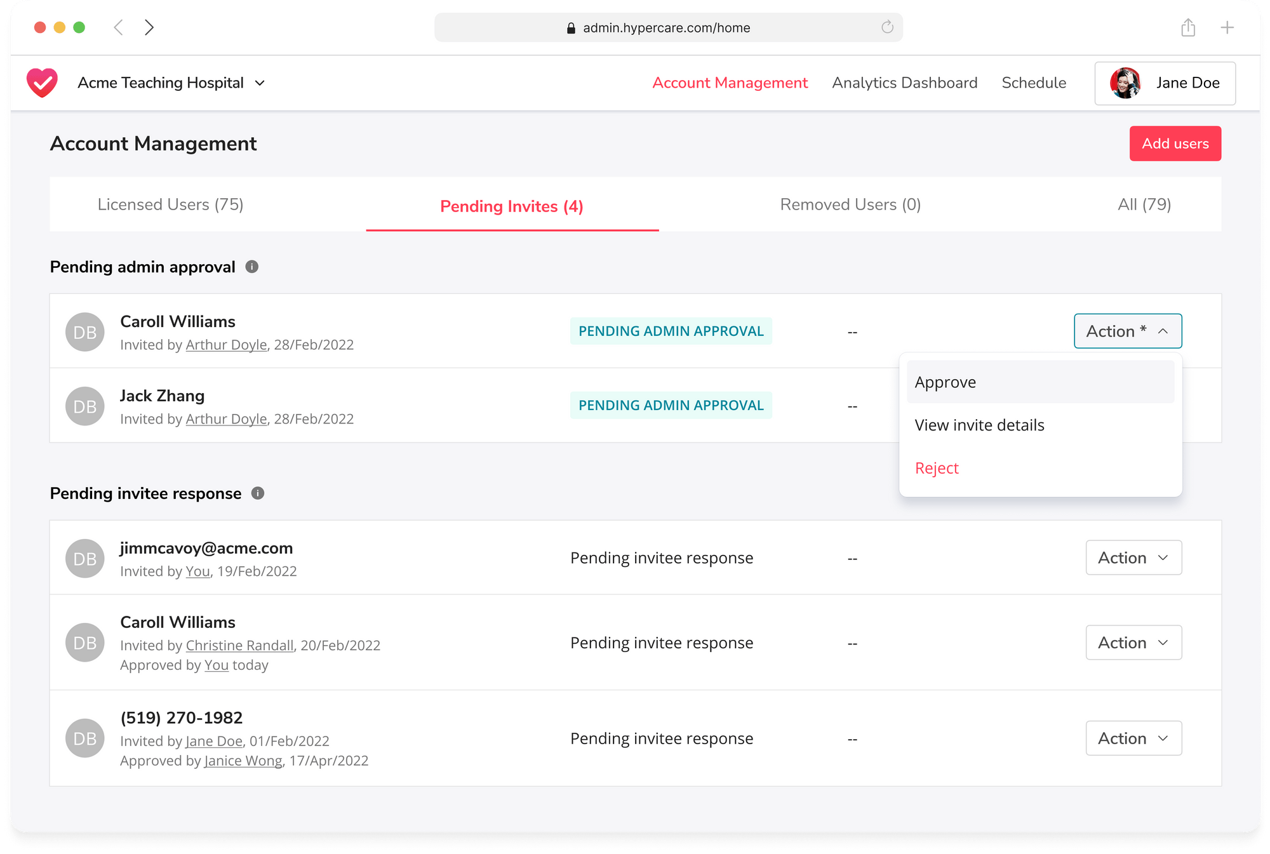Click info icon beside Pending admin approval
Image resolution: width=1270 pixels, height=854 pixels.
(252, 267)
